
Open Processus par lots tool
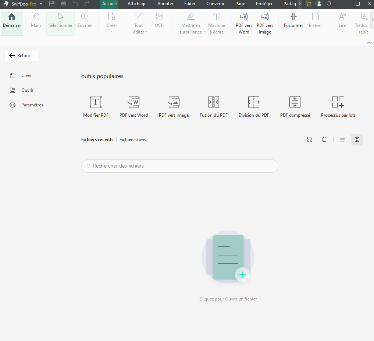(x=338, y=102)
